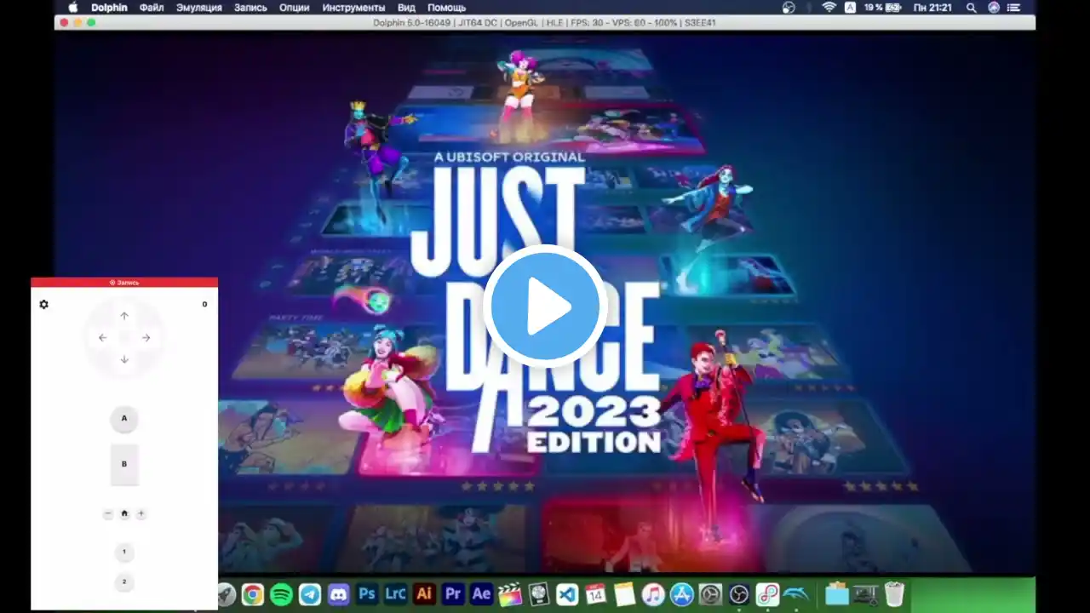Open the controller settings gear
Screen dimensions: 1090x613
tap(44, 304)
